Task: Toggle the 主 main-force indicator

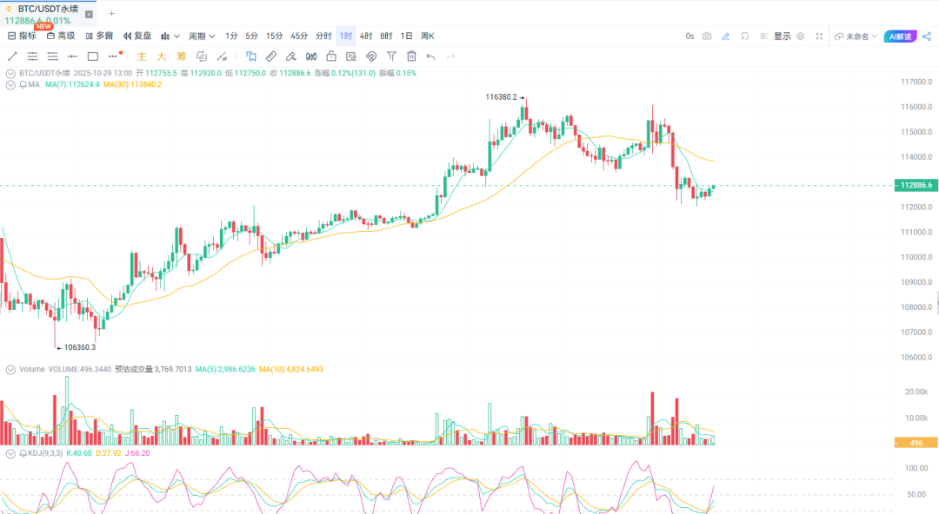Action: click(141, 56)
